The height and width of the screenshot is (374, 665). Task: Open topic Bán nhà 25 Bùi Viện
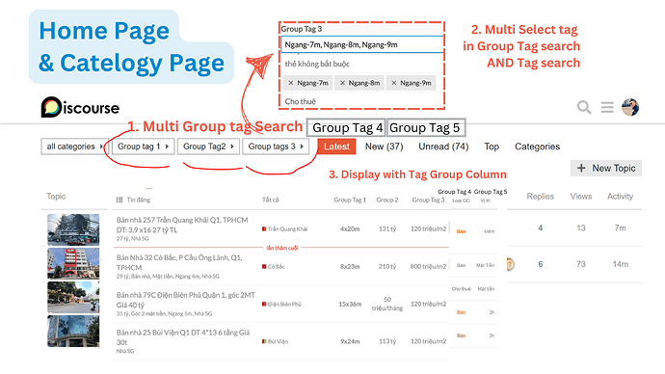click(183, 337)
